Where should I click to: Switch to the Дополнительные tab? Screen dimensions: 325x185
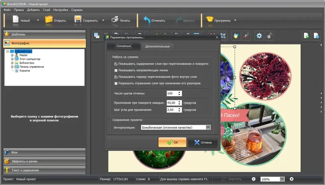coord(157,47)
